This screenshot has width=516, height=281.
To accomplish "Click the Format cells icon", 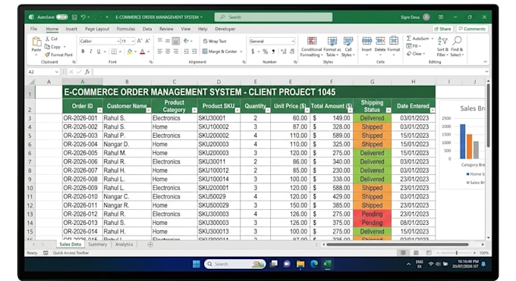I will (x=394, y=41).
